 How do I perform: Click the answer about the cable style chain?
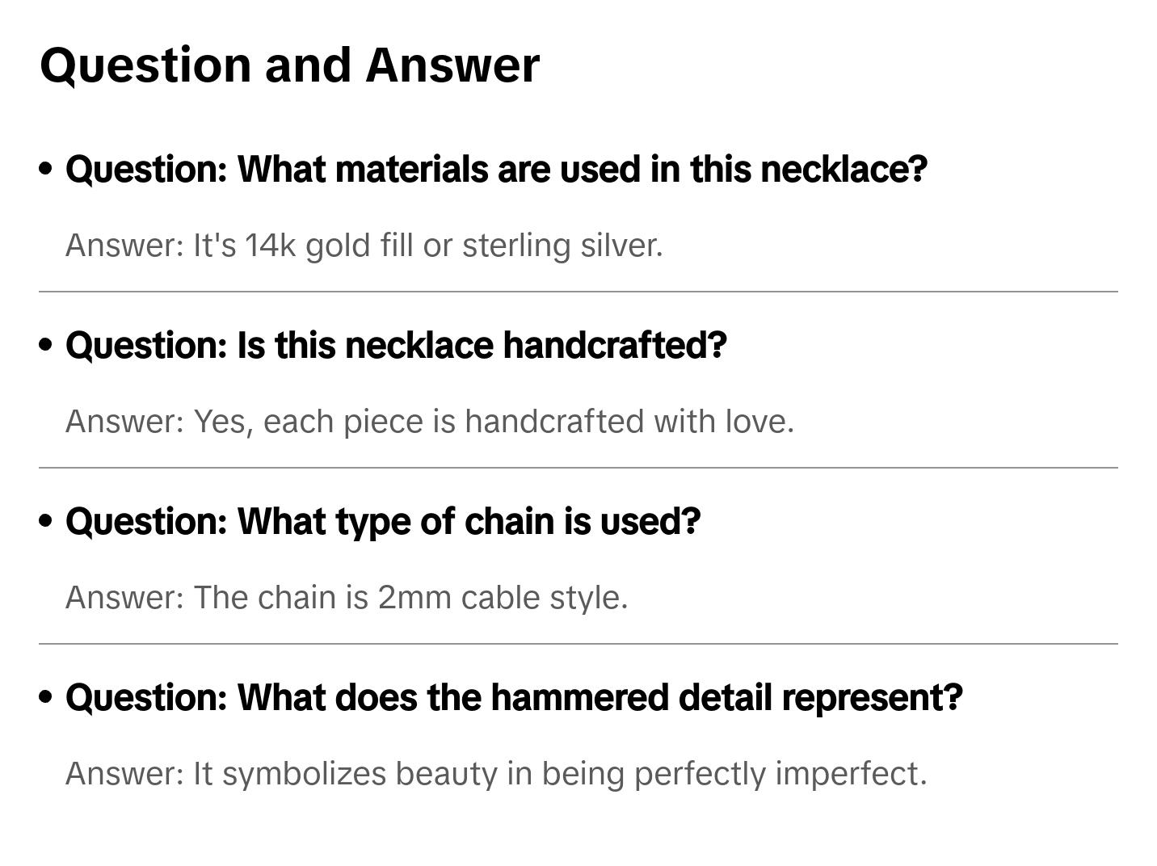click(x=346, y=597)
